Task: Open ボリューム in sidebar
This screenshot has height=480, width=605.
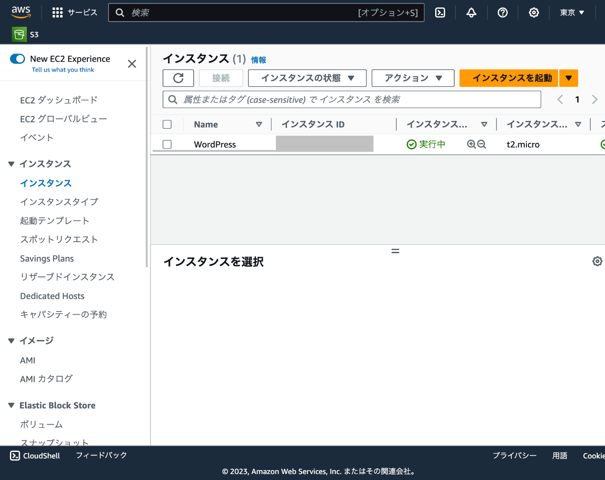Action: click(41, 425)
